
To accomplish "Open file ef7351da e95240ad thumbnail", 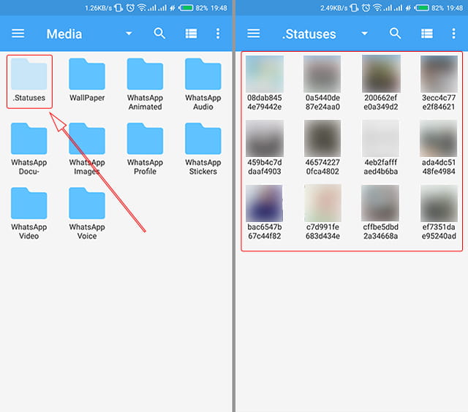I will pos(439,203).
